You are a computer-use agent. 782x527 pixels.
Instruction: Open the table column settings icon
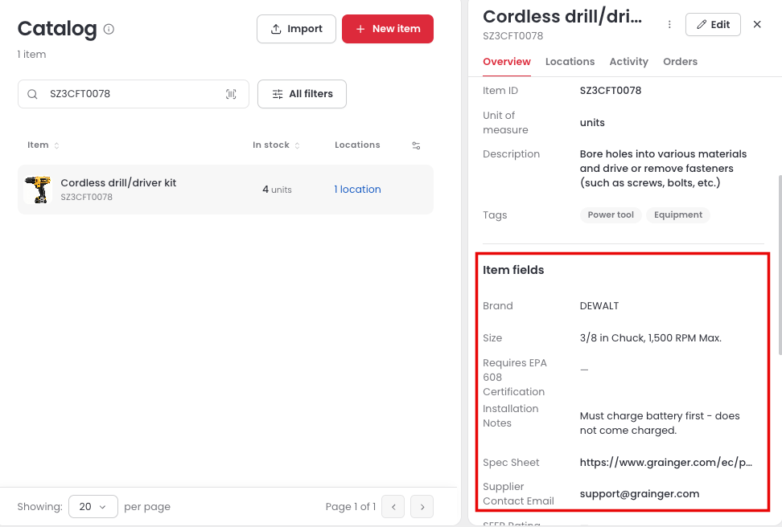[416, 145]
